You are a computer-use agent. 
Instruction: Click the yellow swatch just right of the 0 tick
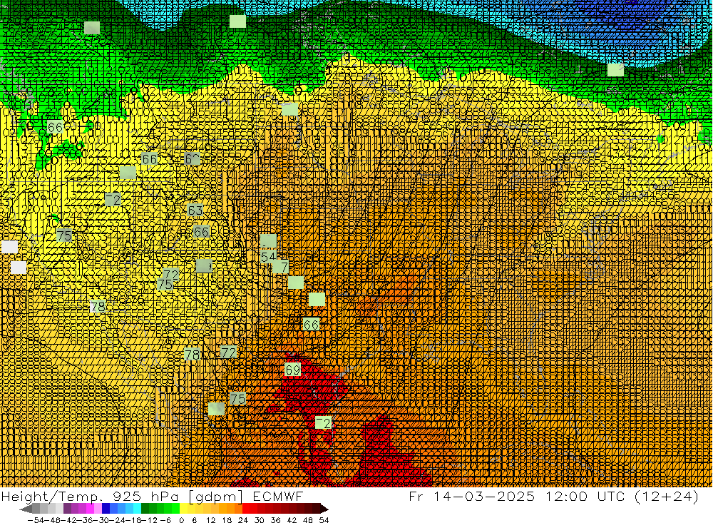pos(184,509)
